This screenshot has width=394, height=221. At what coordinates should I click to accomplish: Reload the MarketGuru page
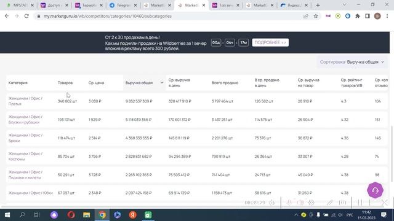tap(26, 16)
